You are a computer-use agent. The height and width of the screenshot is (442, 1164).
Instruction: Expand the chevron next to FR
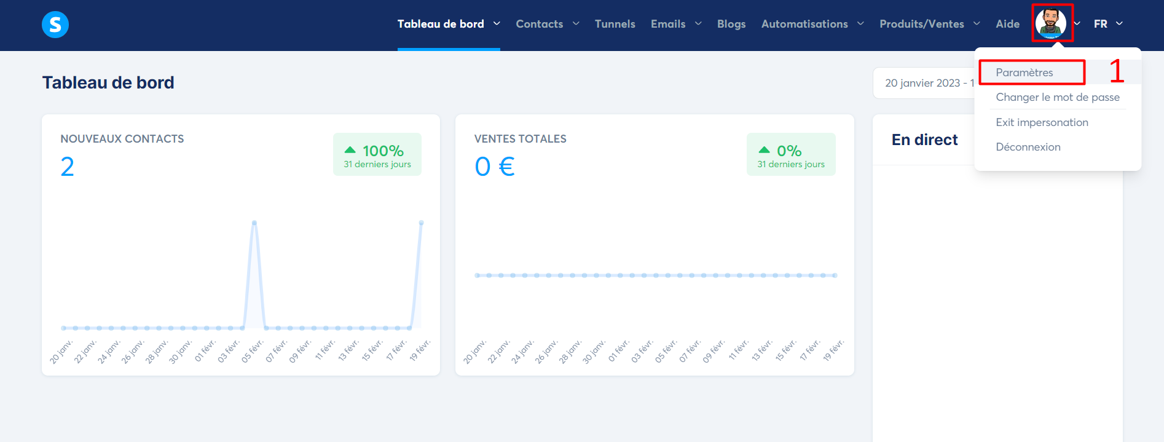coord(1119,23)
